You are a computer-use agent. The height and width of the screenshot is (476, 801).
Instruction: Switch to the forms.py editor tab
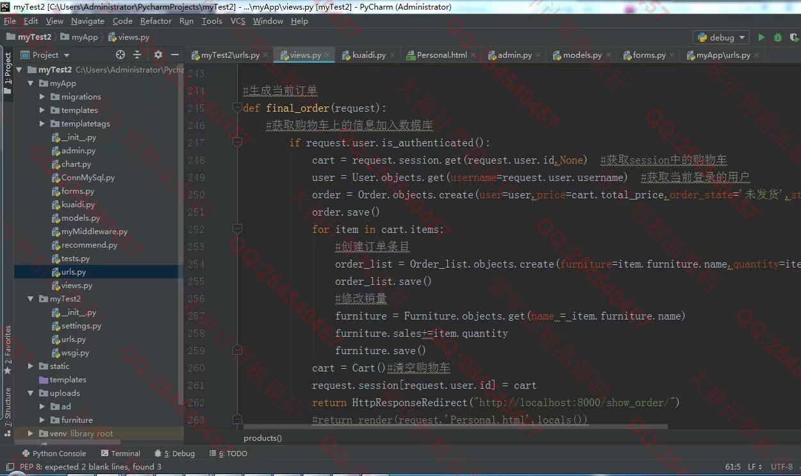click(648, 55)
